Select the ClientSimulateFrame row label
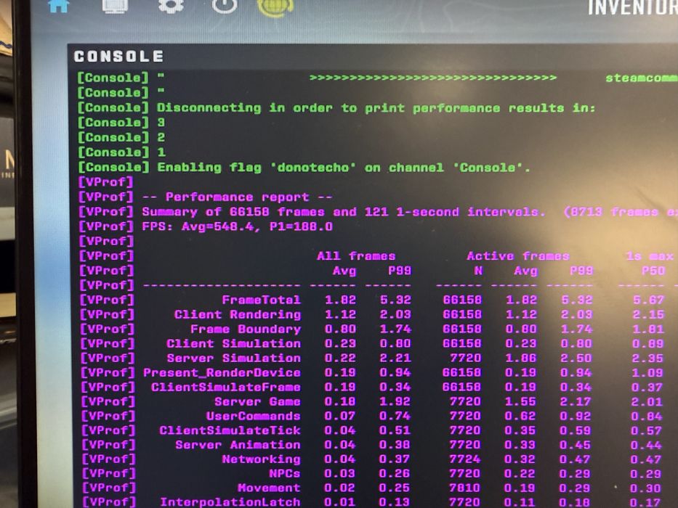This screenshot has width=678, height=508. tap(226, 387)
